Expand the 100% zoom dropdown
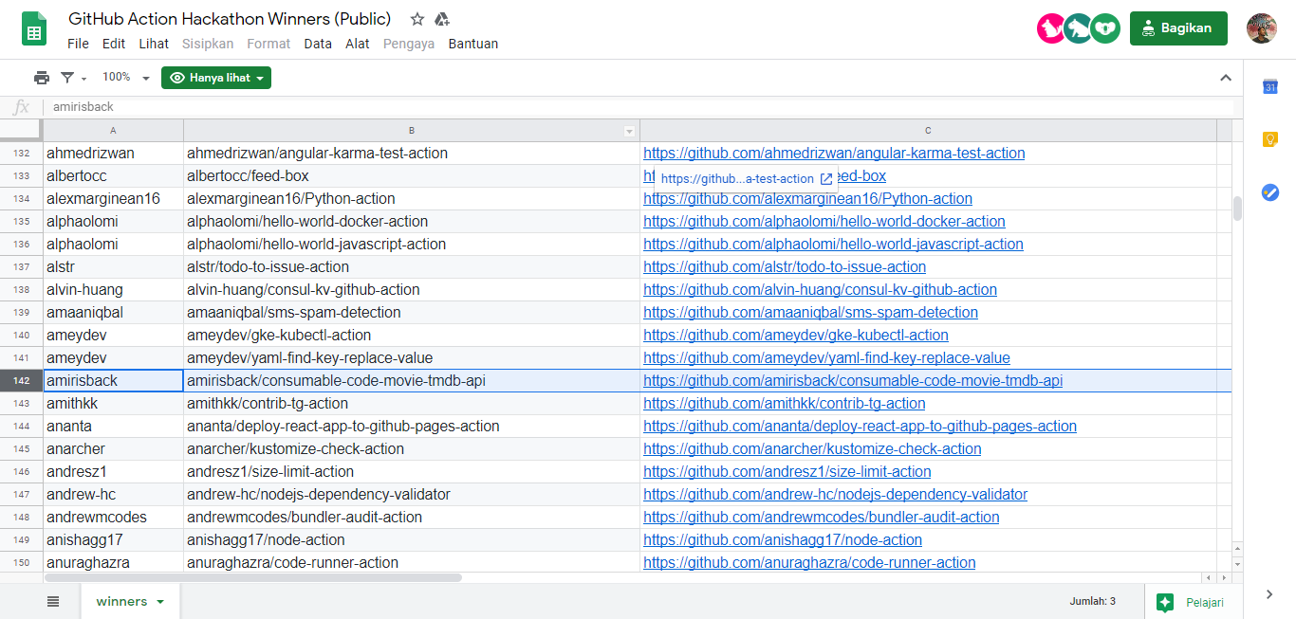This screenshot has width=1296, height=619. pyautogui.click(x=125, y=78)
